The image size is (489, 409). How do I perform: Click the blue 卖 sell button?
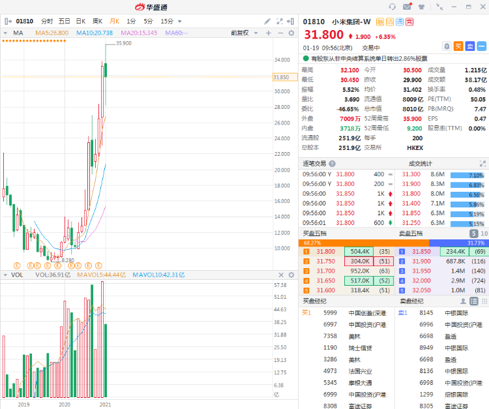[x=470, y=46]
